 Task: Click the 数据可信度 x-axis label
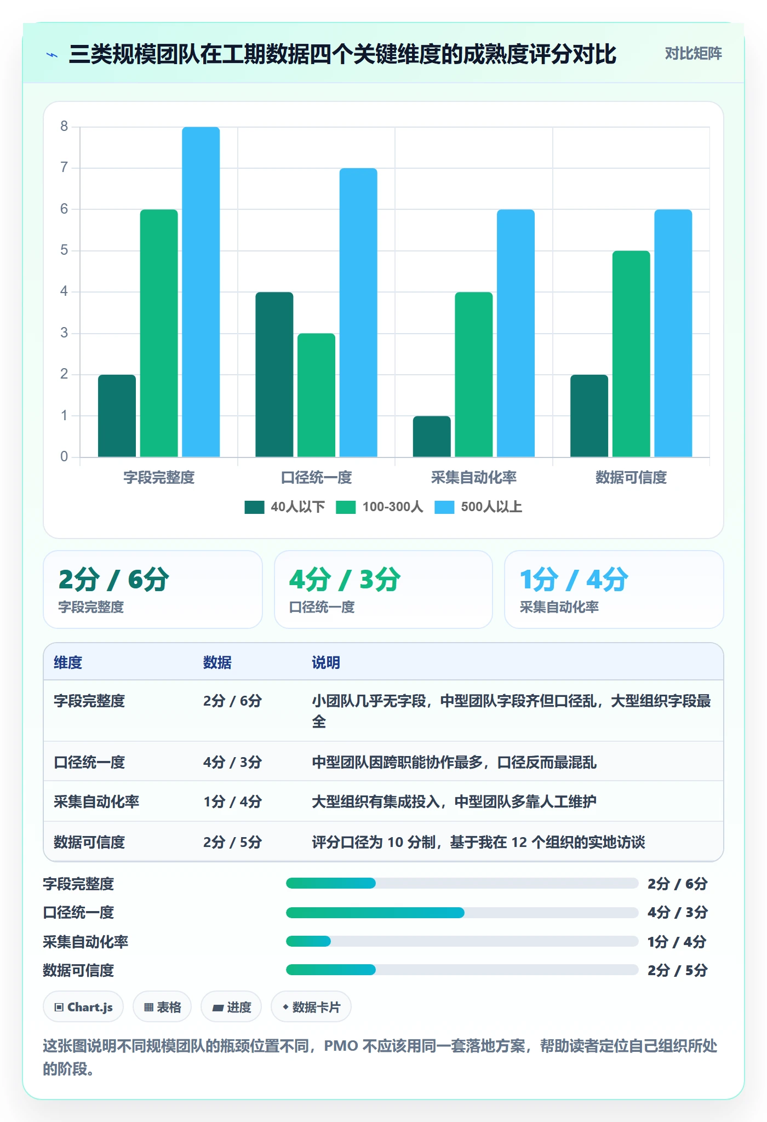(x=631, y=477)
